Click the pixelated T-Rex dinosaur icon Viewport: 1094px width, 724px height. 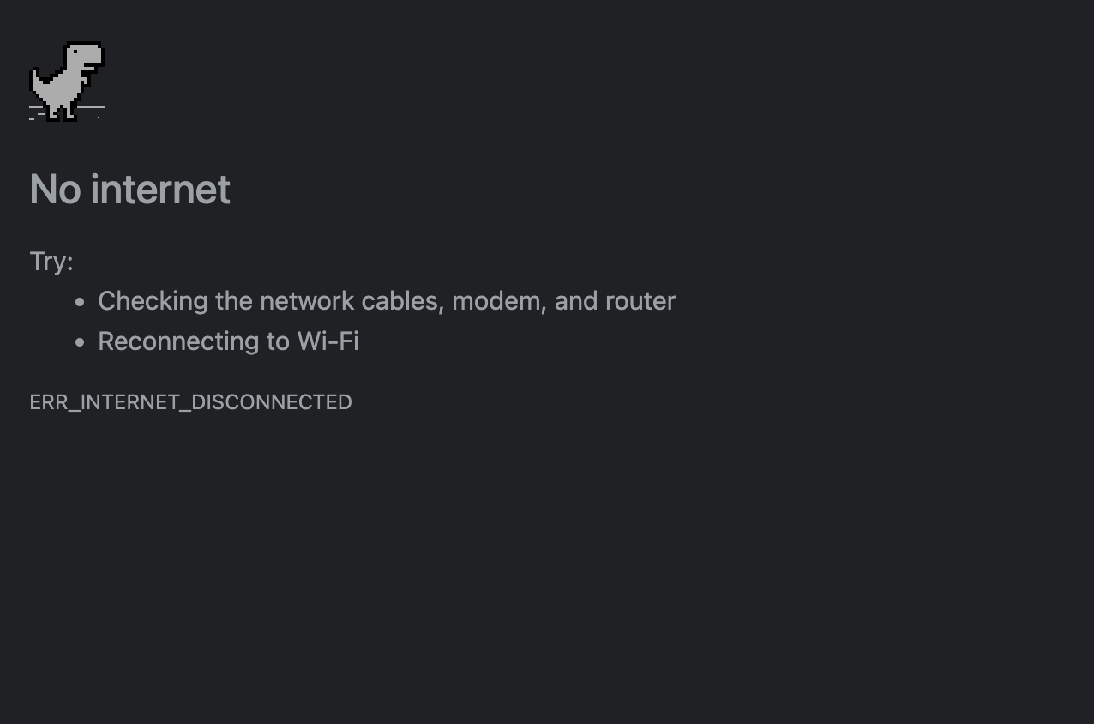coord(67,81)
